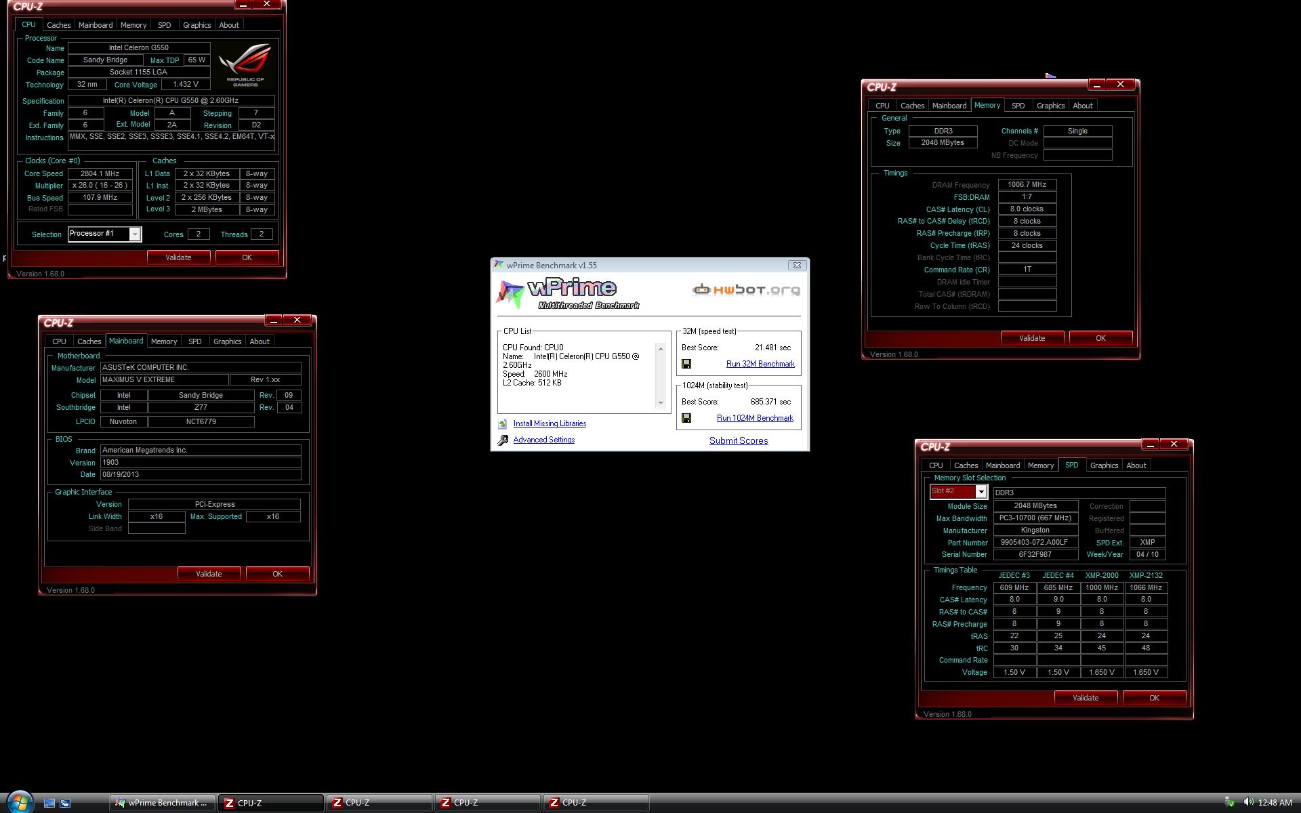Click the Part Number 9905403-072.A00LF field

tap(1035, 543)
